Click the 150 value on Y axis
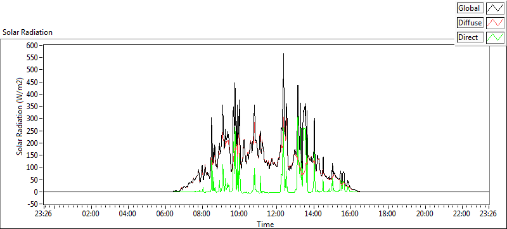The height and width of the screenshot is (229, 507). [x=33, y=155]
